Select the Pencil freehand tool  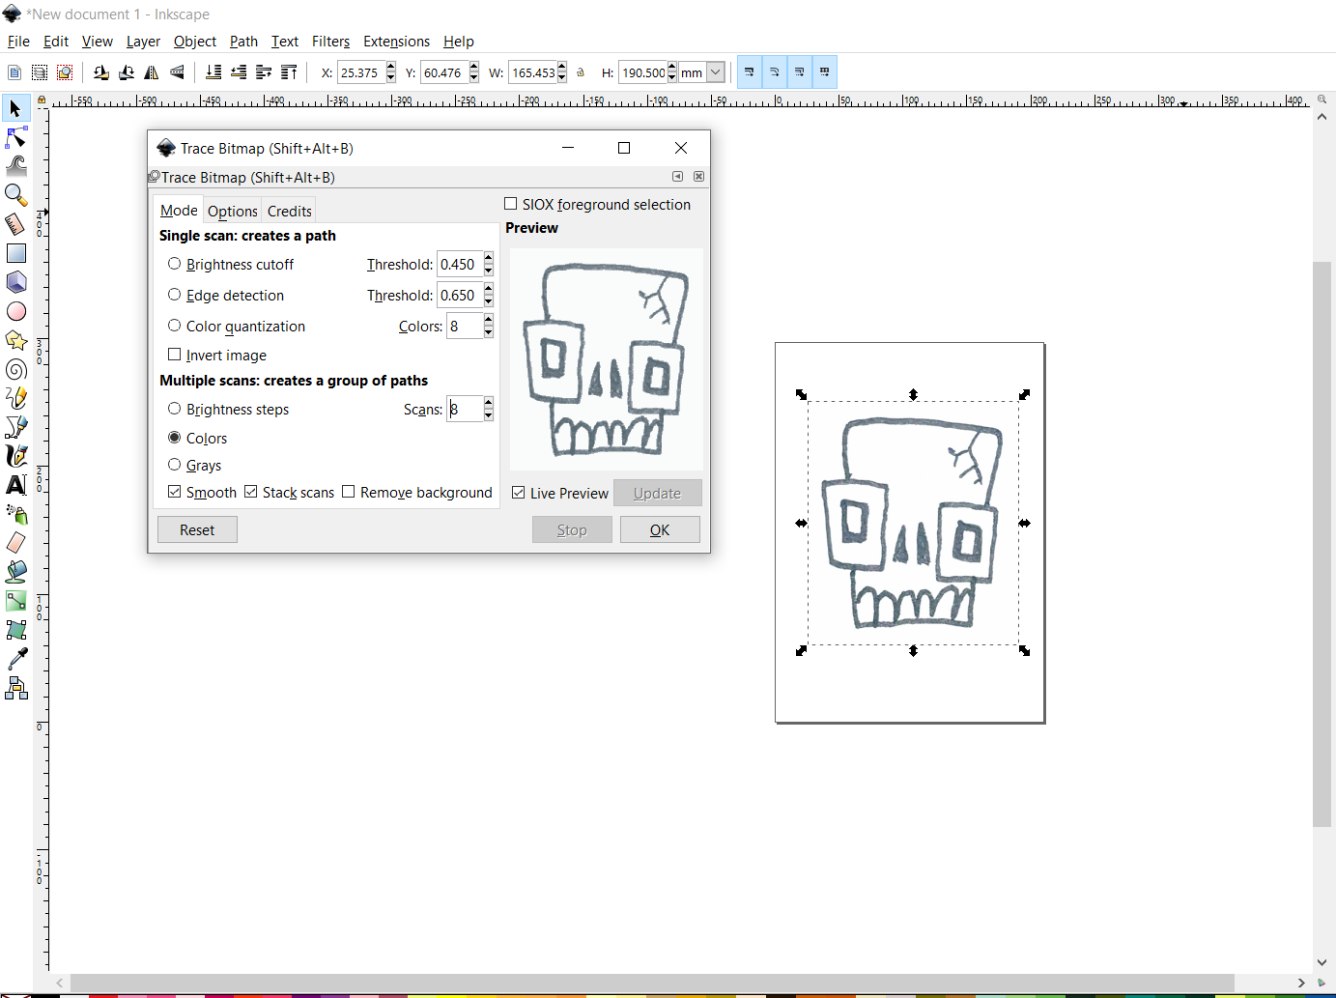click(15, 398)
